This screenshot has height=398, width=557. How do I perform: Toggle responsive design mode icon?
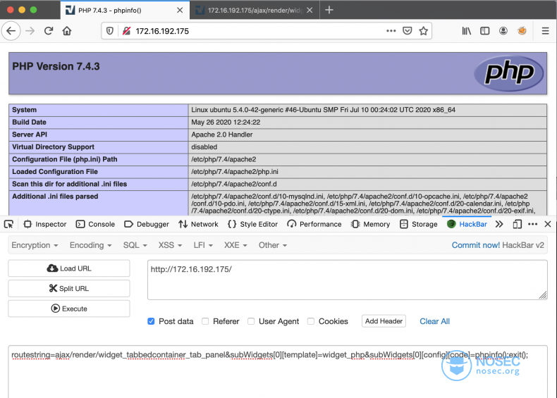click(518, 224)
